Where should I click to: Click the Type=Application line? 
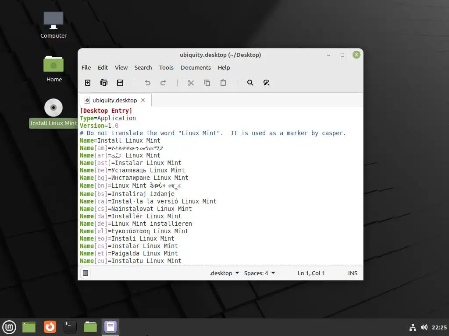click(108, 118)
